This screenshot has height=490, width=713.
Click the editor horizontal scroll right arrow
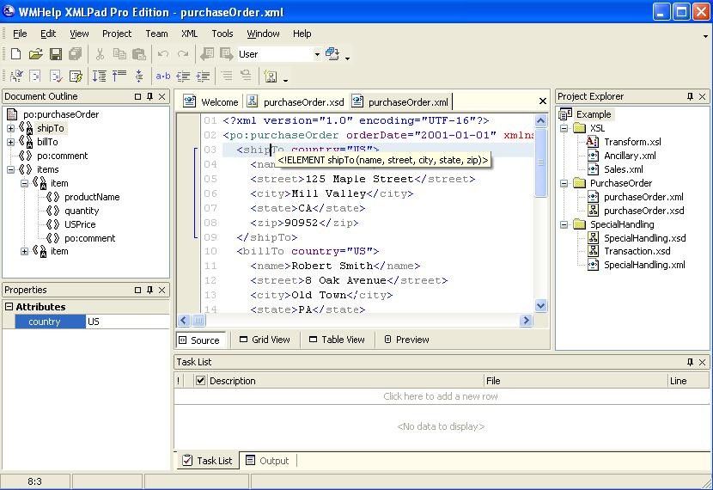[526, 321]
